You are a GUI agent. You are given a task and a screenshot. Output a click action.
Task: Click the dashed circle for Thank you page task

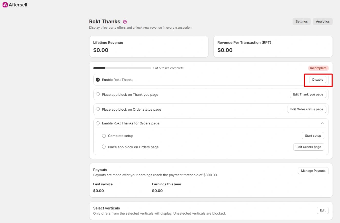pyautogui.click(x=98, y=94)
